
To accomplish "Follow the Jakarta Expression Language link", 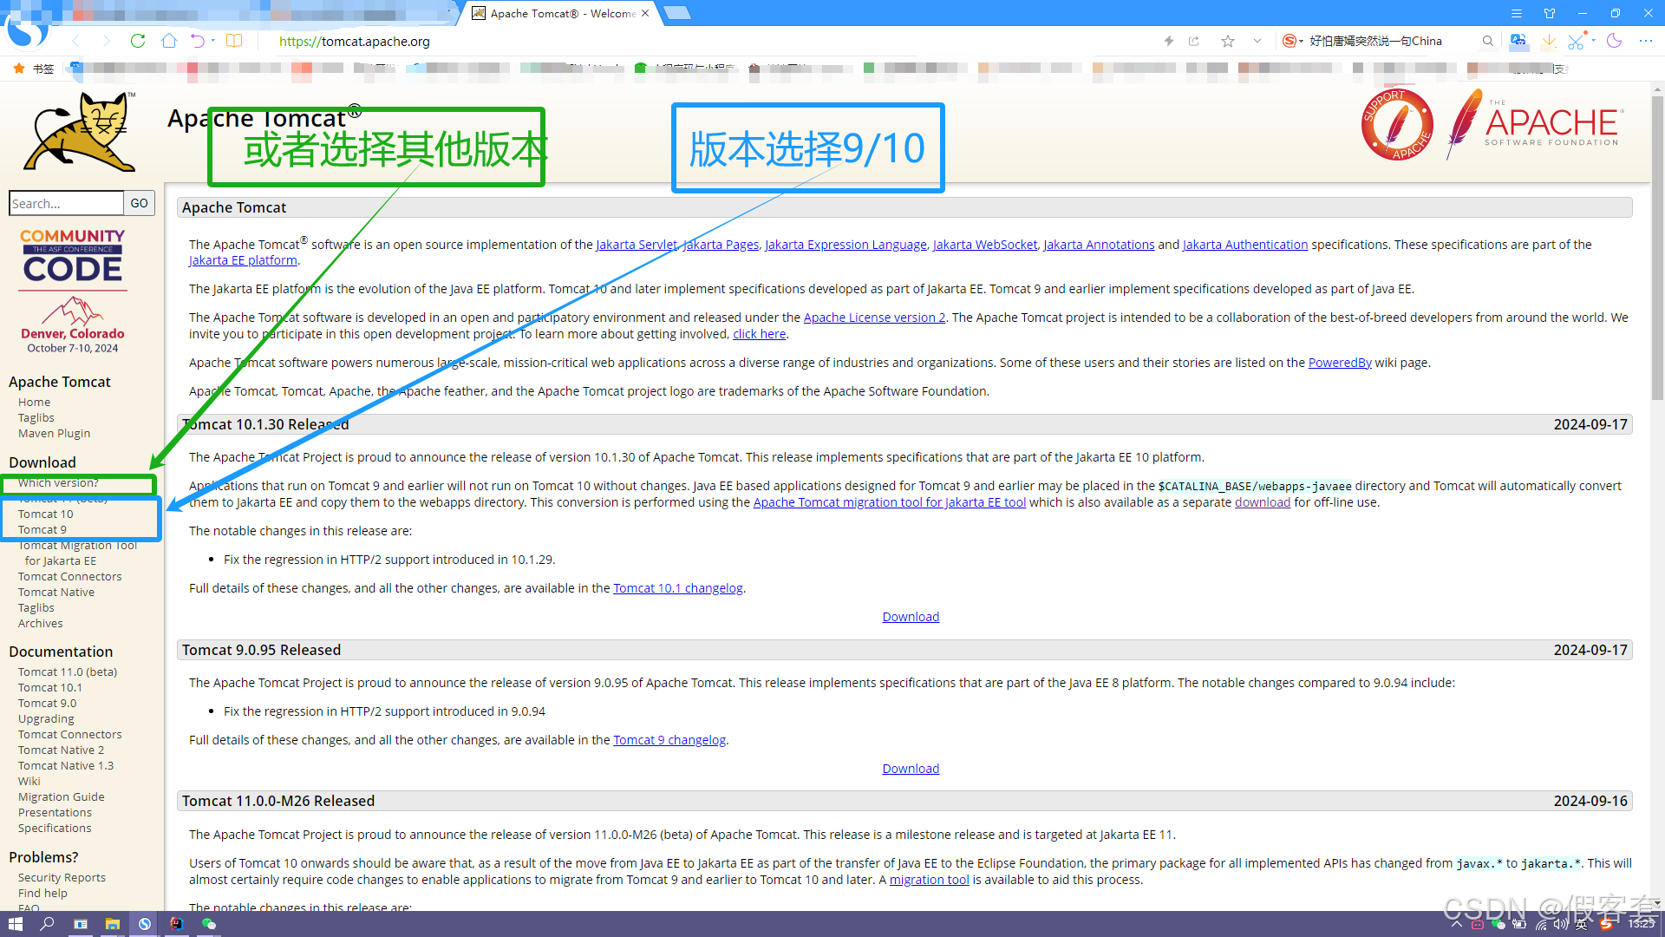I will coord(846,245).
